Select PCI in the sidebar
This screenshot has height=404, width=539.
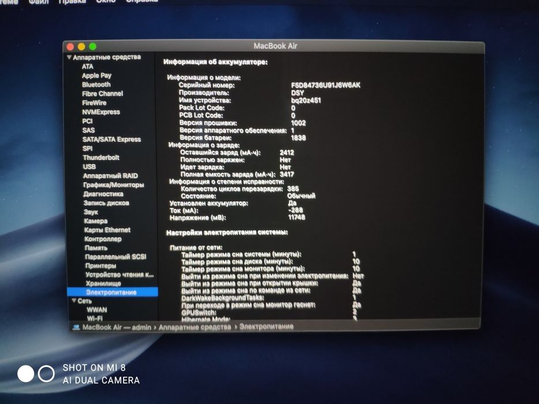[87, 121]
